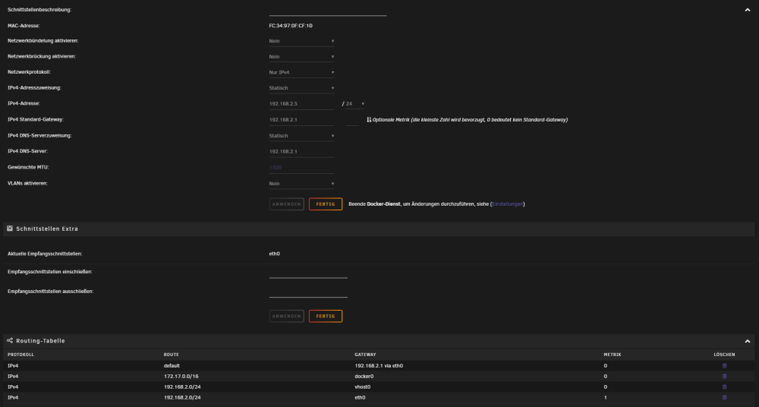Click the IPv4 DNS-Server field
This screenshot has height=407, width=759.
pos(301,152)
